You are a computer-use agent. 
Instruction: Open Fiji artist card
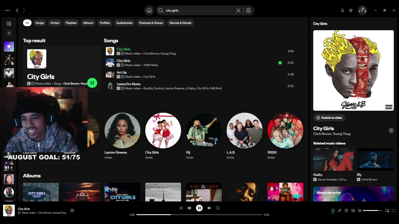pos(204,136)
